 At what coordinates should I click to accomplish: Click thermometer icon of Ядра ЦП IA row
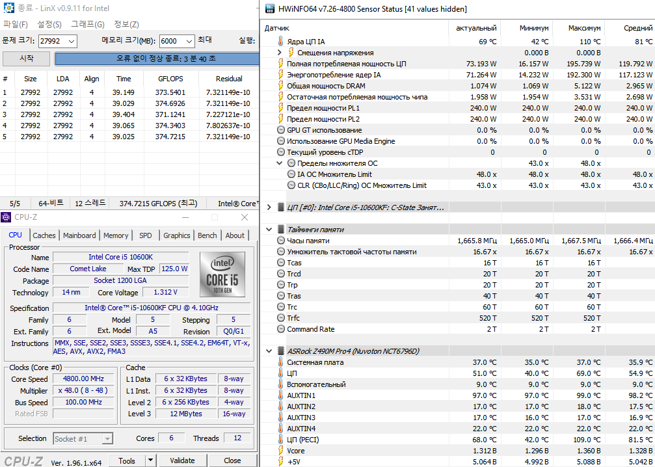tap(281, 42)
